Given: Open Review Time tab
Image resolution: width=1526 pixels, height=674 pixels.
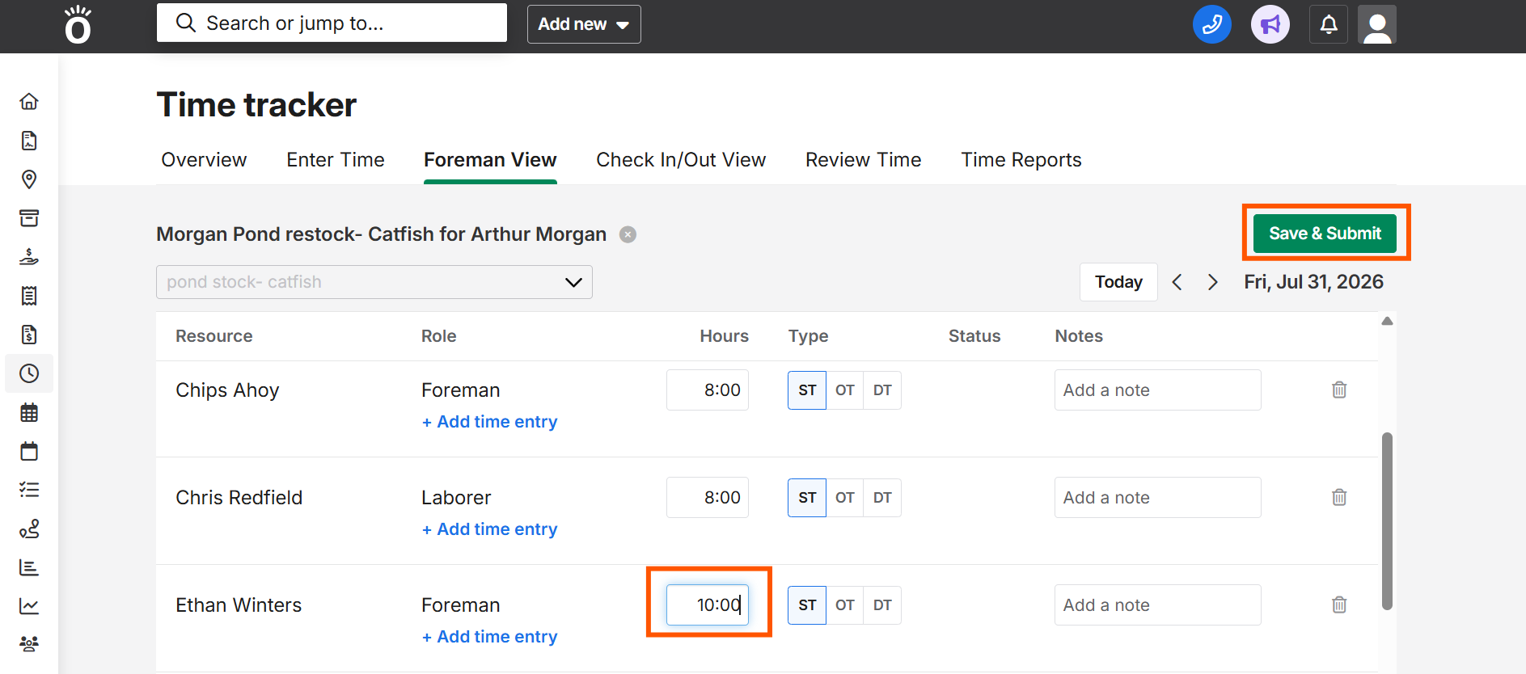Looking at the screenshot, I should pyautogui.click(x=864, y=160).
